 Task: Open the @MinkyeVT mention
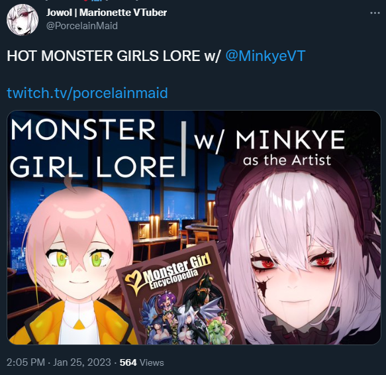coord(265,56)
